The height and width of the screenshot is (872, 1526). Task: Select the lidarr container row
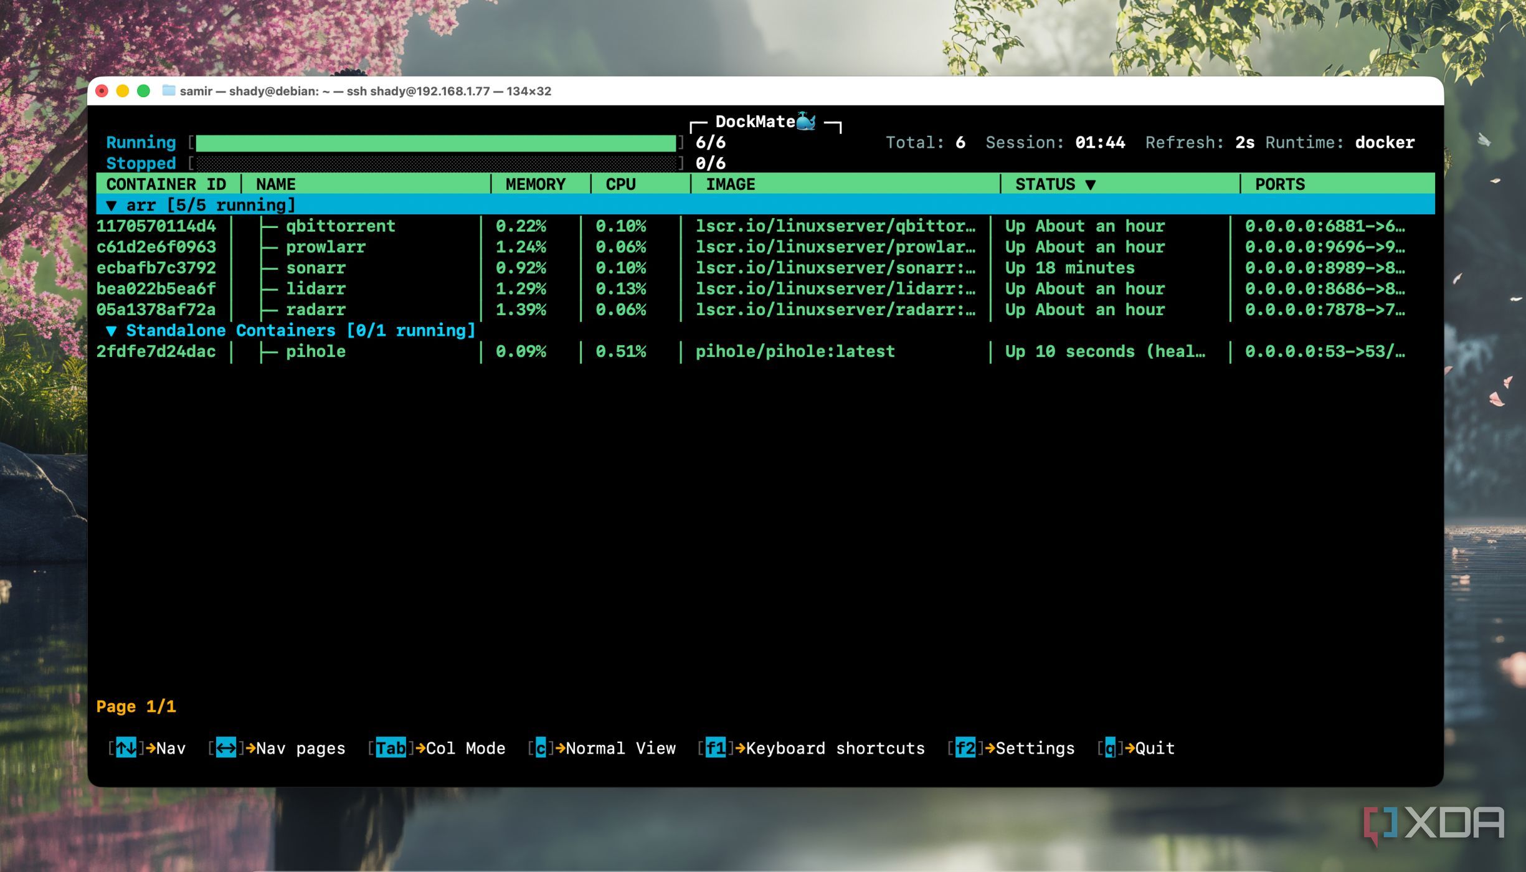pyautogui.click(x=765, y=288)
